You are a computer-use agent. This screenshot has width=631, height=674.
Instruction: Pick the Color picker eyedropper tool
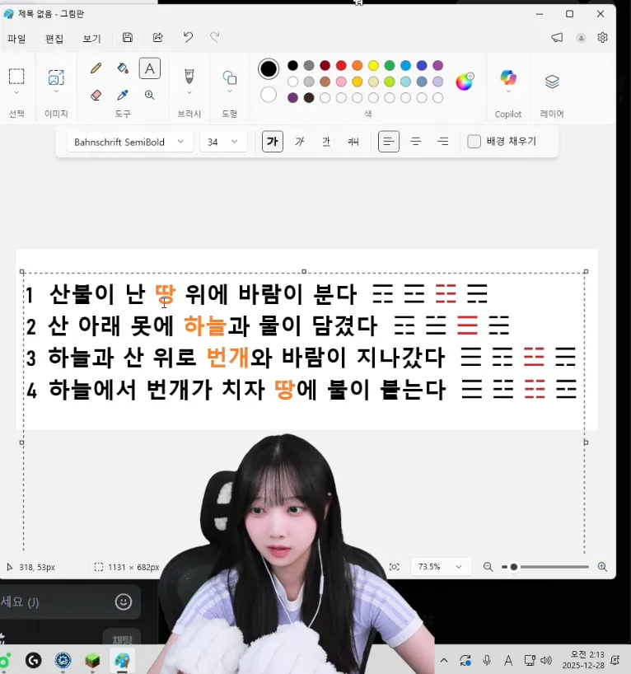pyautogui.click(x=123, y=95)
